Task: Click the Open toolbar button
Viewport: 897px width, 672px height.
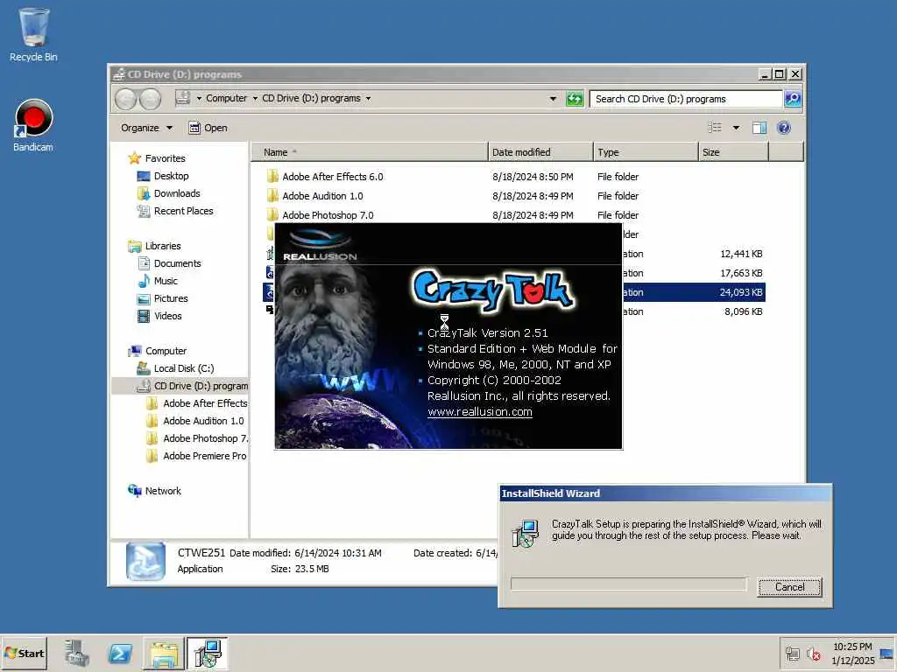Action: click(x=208, y=128)
